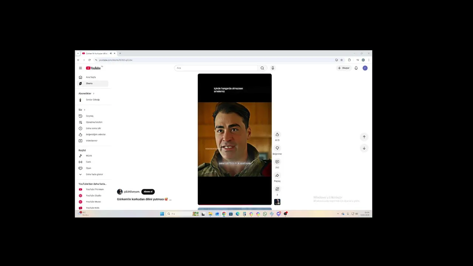Open the browser extensions puzzle icon
Viewport: 473px width, 266px height.
[350, 60]
